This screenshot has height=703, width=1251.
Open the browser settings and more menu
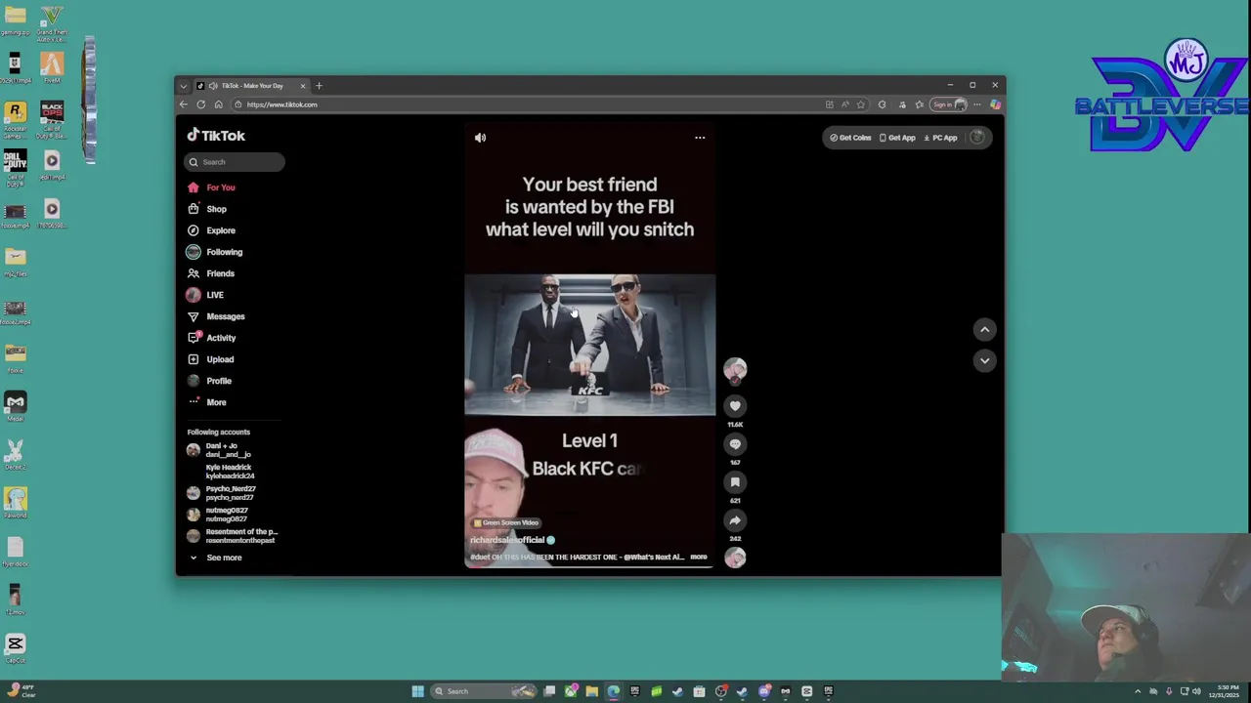click(x=976, y=104)
